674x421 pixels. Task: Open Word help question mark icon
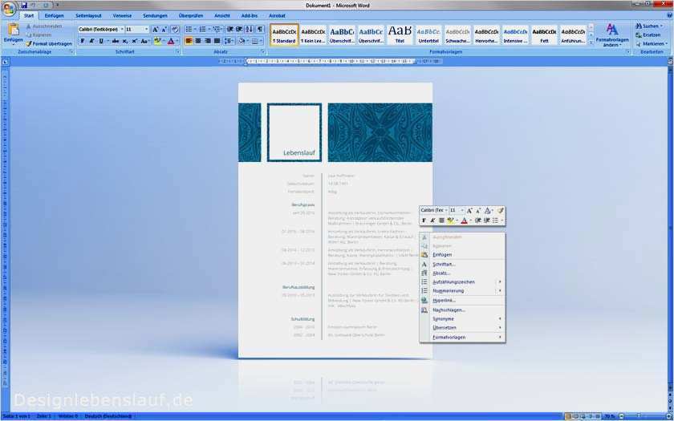point(670,15)
